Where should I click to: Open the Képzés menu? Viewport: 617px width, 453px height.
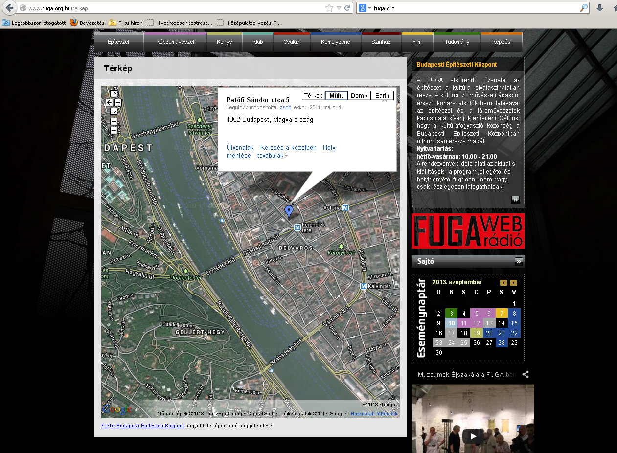click(502, 42)
